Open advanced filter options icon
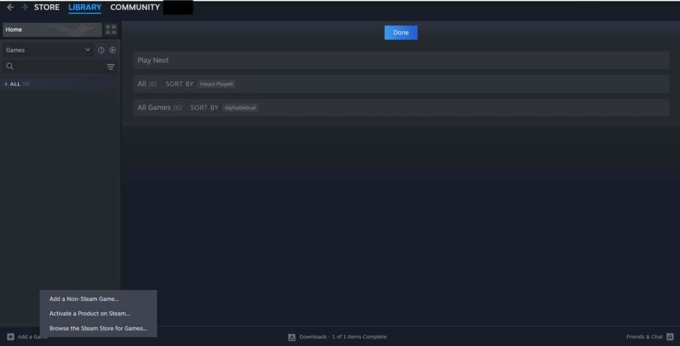 pos(111,66)
